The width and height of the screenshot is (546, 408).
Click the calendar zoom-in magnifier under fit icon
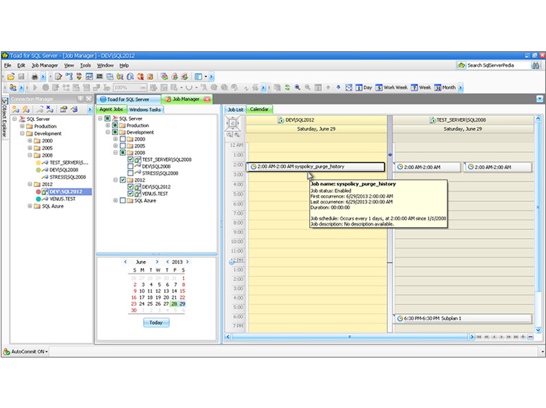click(x=237, y=134)
